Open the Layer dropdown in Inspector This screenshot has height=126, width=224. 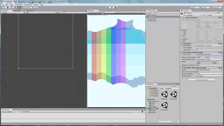215,15
